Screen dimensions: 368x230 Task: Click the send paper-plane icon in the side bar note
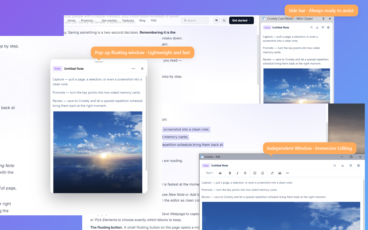tap(323, 28)
